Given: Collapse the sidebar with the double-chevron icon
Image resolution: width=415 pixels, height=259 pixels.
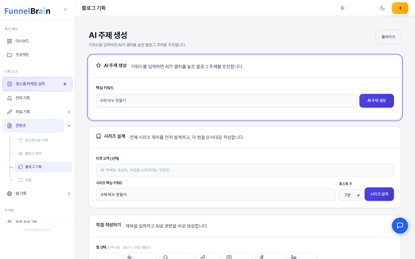Looking at the screenshot, I should [x=65, y=9].
